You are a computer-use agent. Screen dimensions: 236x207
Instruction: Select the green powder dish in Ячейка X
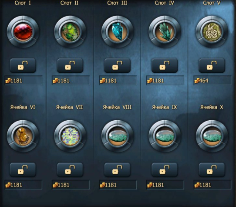(212, 136)
